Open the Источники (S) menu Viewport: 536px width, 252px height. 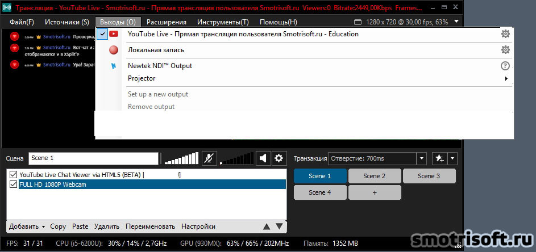point(67,22)
